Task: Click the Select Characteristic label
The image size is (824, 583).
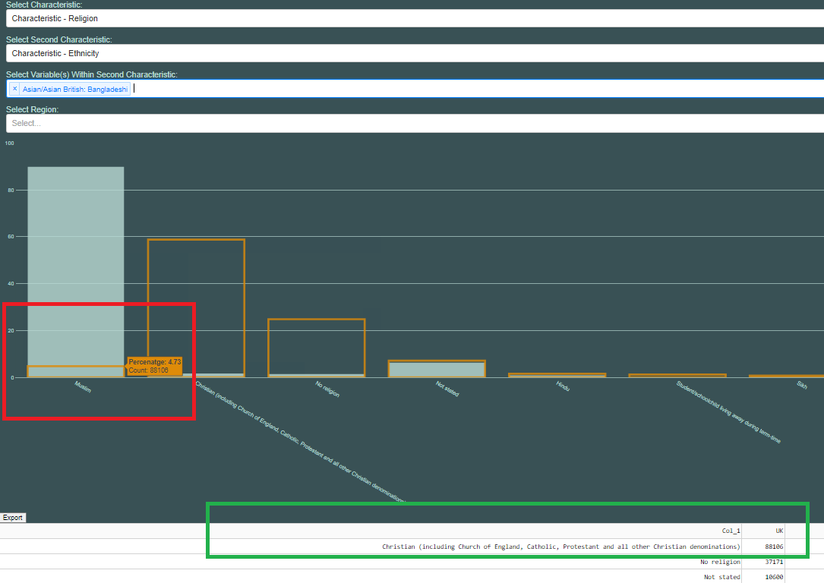Action: (44, 5)
